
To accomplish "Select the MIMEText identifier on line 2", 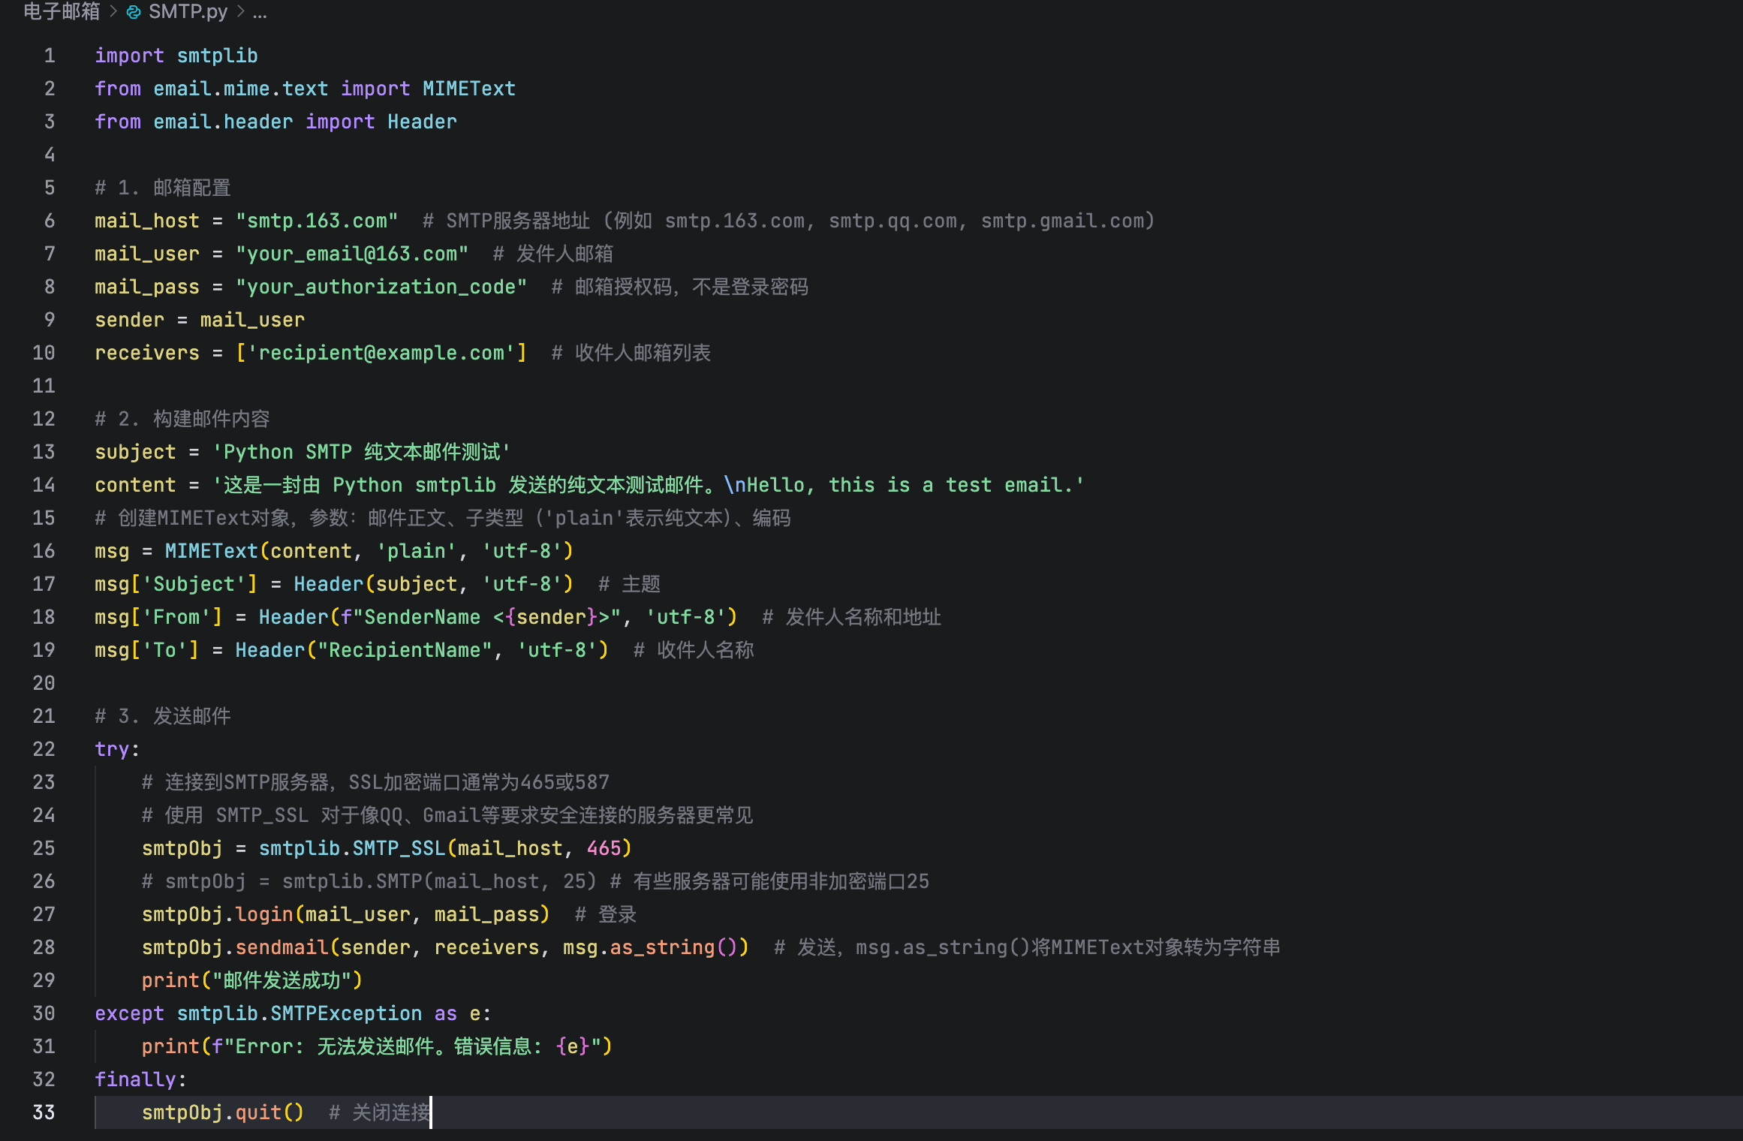I will (x=468, y=88).
